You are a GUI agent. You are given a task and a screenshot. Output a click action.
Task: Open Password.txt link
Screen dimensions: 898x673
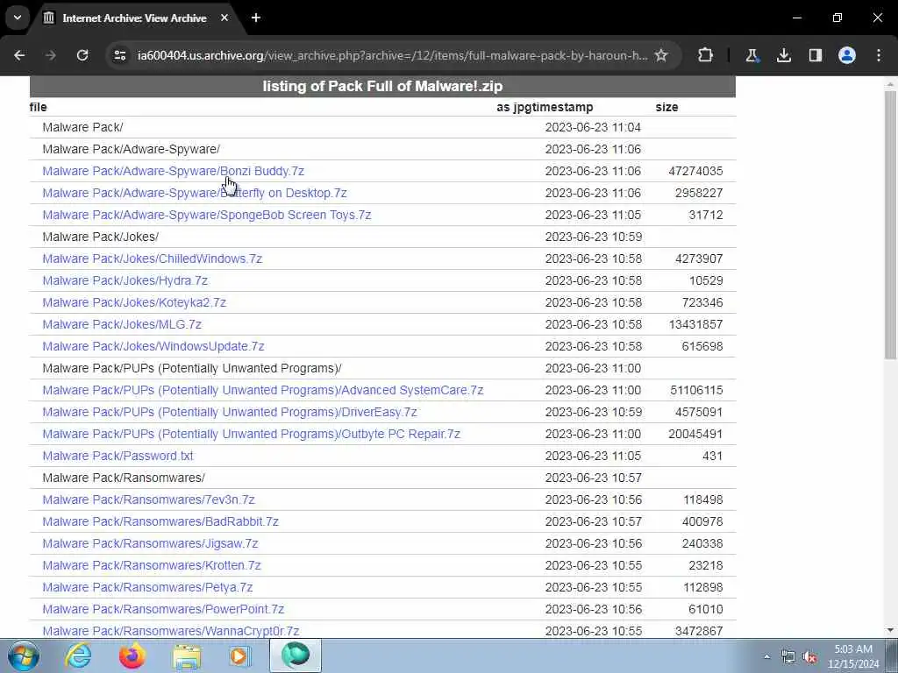118,456
